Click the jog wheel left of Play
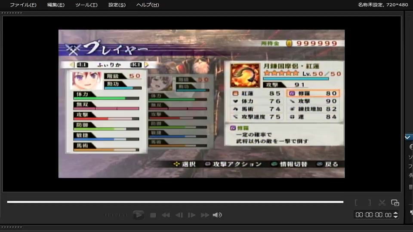The image size is (413, 232). click(116, 215)
